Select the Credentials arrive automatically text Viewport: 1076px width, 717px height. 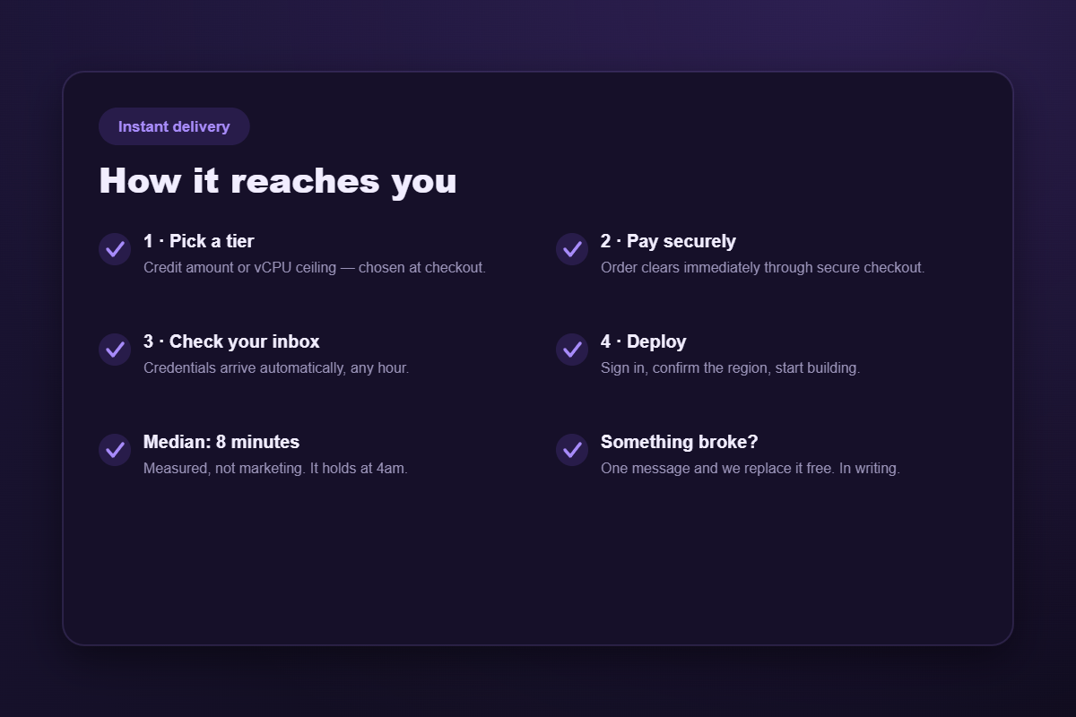tap(276, 368)
